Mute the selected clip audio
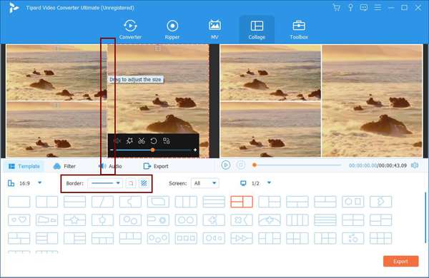This screenshot has width=429, height=278. 117,140
